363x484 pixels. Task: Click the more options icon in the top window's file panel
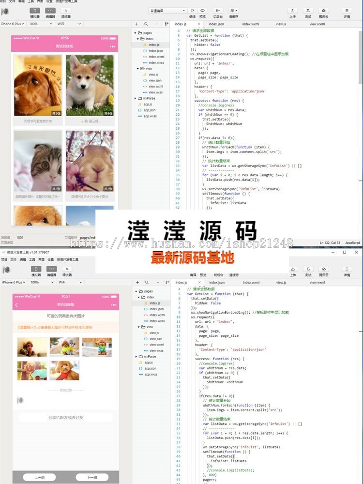pos(157,24)
